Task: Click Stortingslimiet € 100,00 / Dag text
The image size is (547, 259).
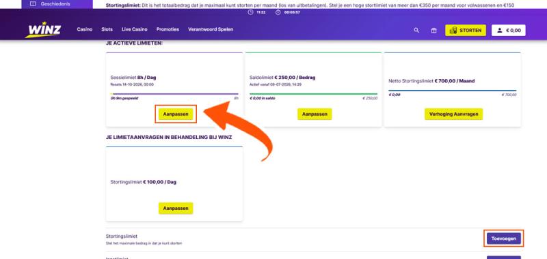Action: point(144,182)
